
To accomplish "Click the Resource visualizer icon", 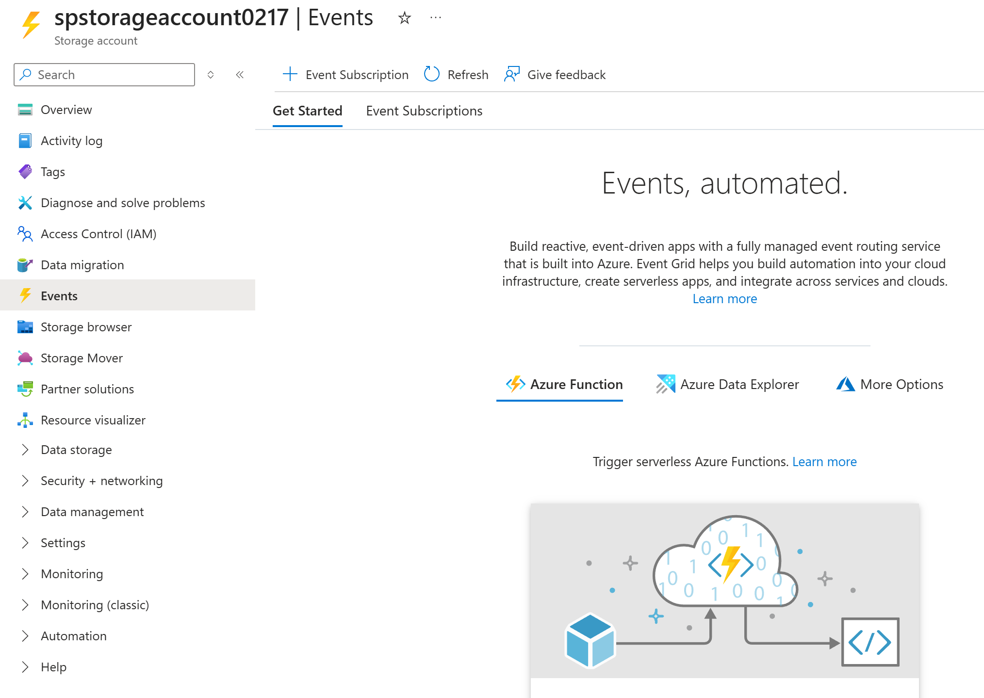I will pyautogui.click(x=25, y=420).
